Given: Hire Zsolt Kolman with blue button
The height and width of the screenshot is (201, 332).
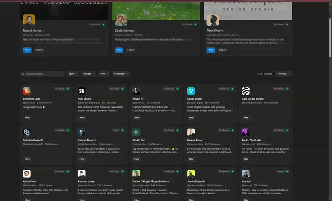Looking at the screenshot, I should pos(119,50).
